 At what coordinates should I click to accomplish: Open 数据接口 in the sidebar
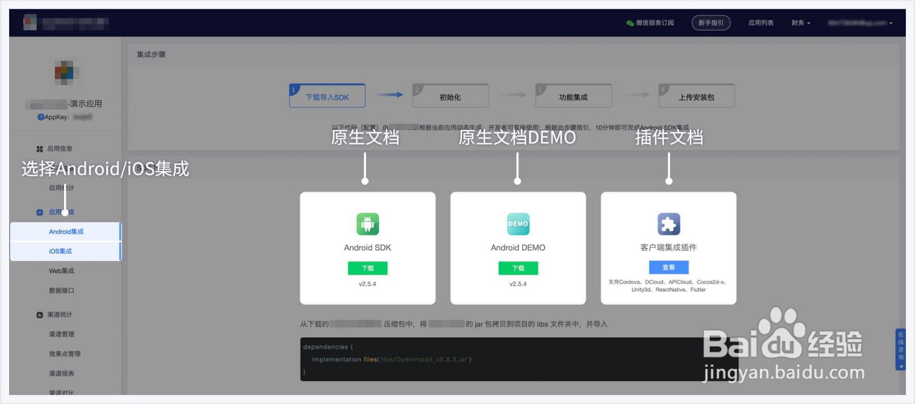(x=62, y=291)
